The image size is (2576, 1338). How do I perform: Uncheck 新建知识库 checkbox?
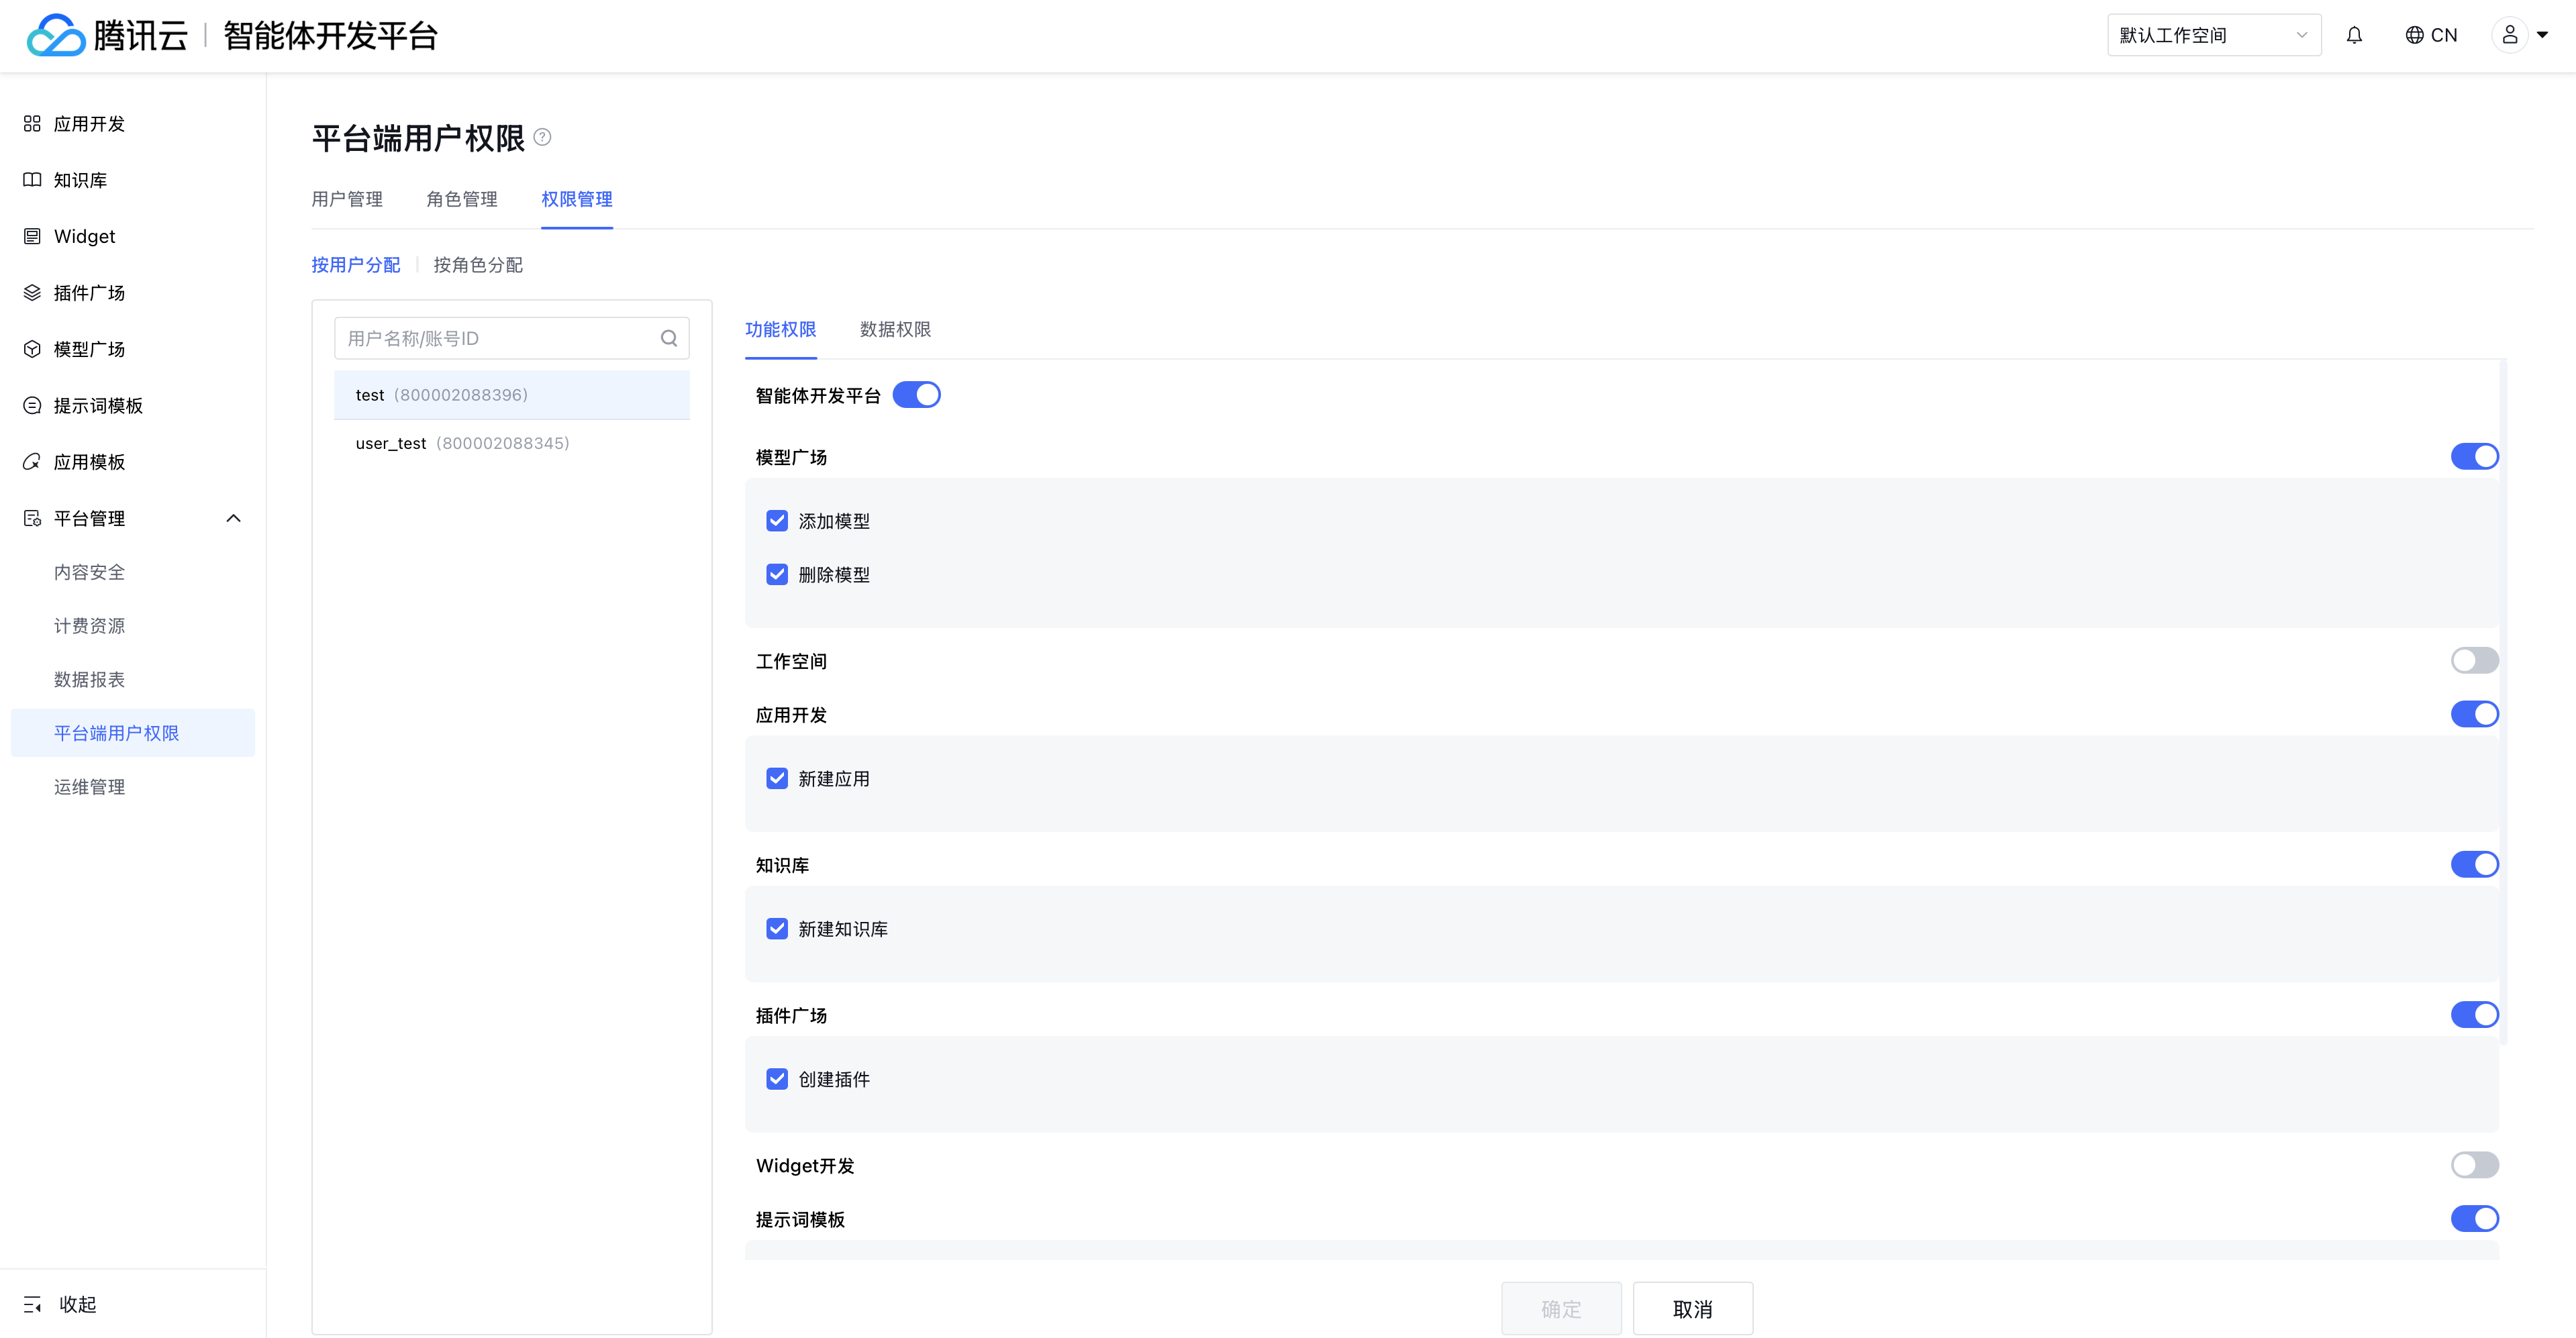pyautogui.click(x=777, y=929)
